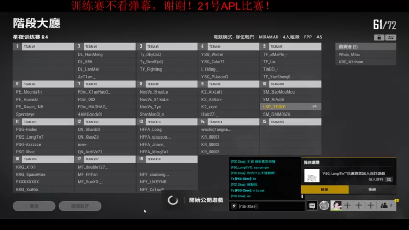Click the lightning icon in chat box
409x230 pixels.
[234, 206]
